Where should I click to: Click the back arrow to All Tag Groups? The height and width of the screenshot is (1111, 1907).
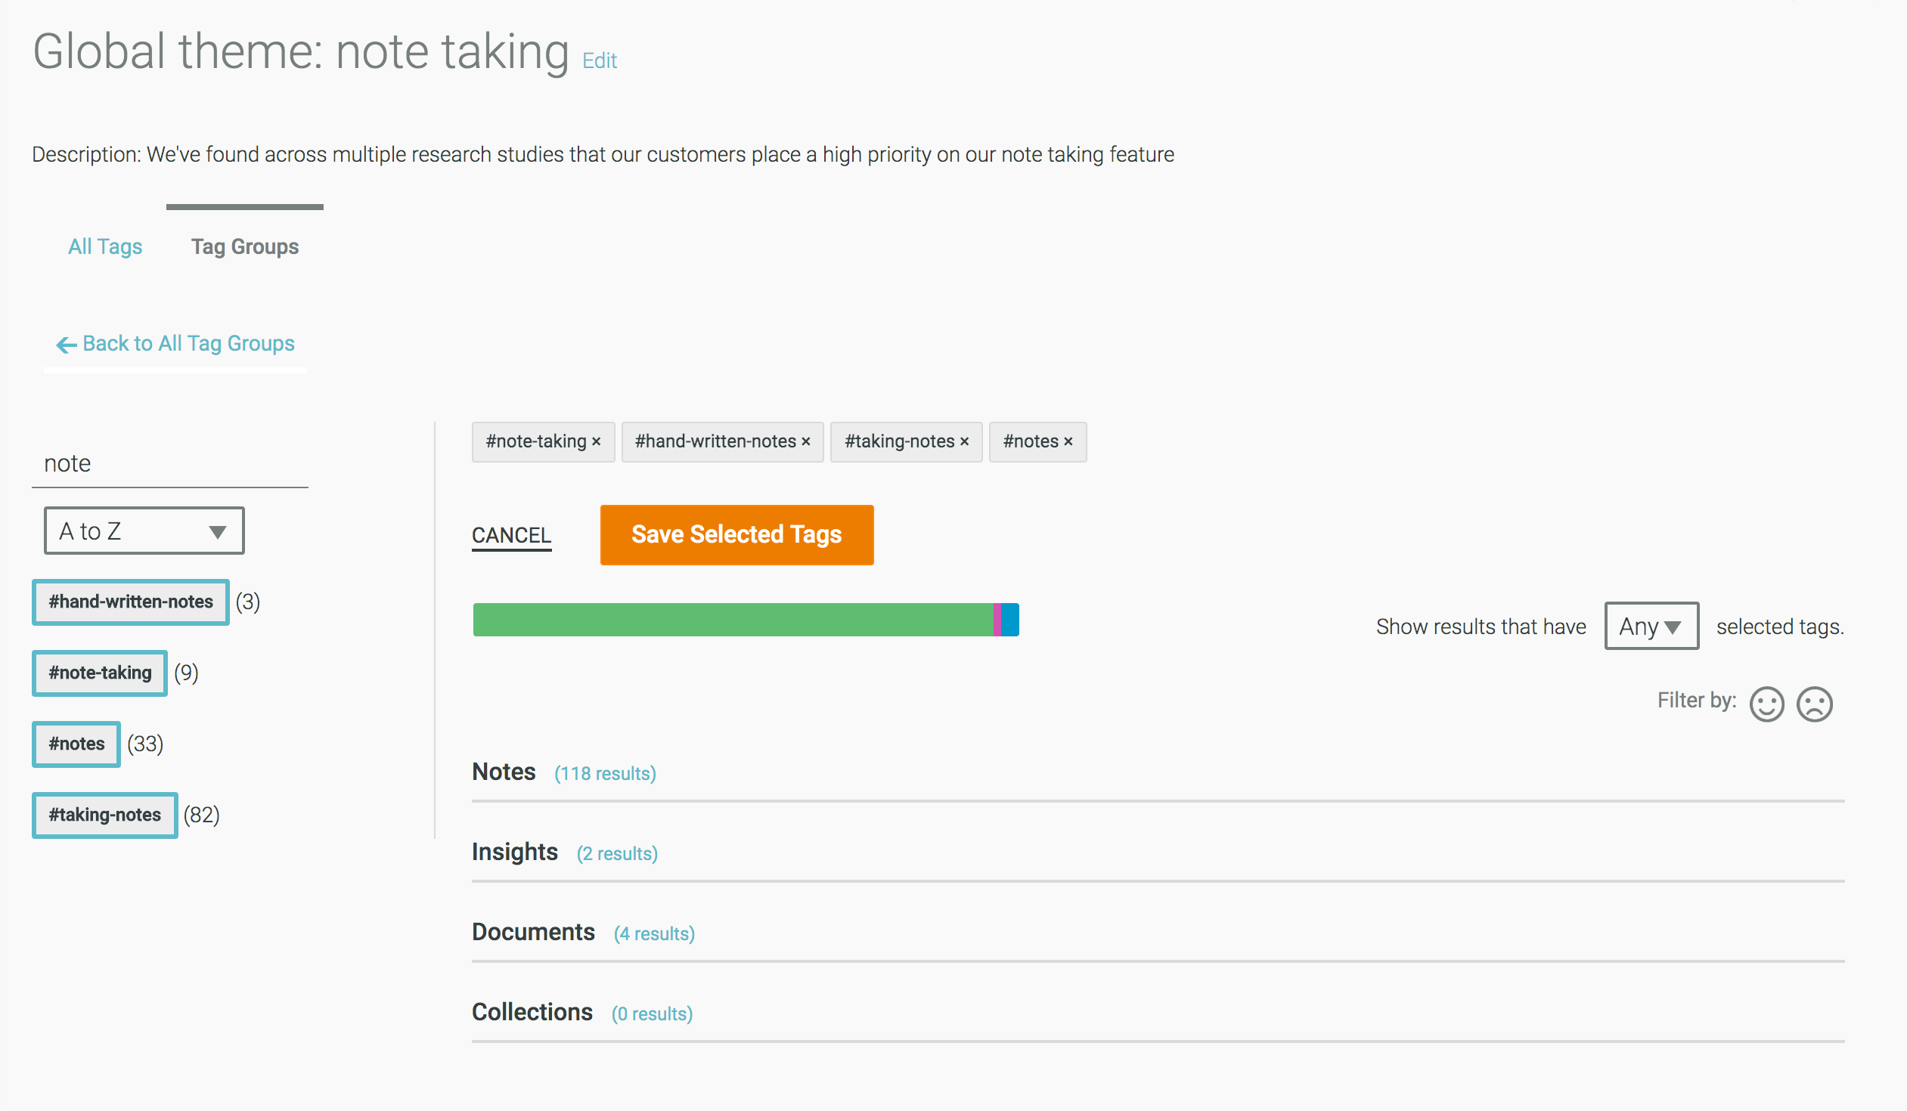pos(67,345)
